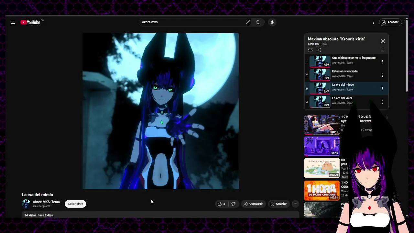The height and width of the screenshot is (233, 414).
Task: Click in the search input field
Action: pyautogui.click(x=192, y=22)
